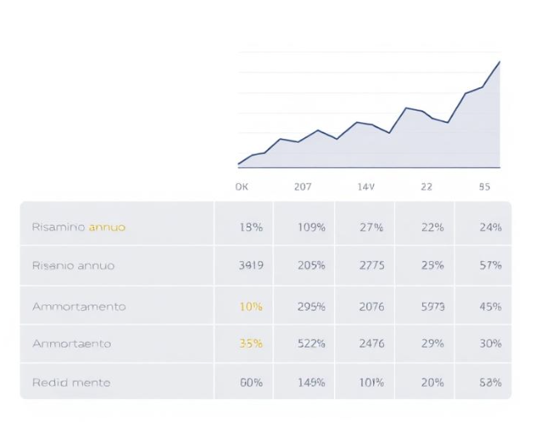Click the 0K axis label

242,187
